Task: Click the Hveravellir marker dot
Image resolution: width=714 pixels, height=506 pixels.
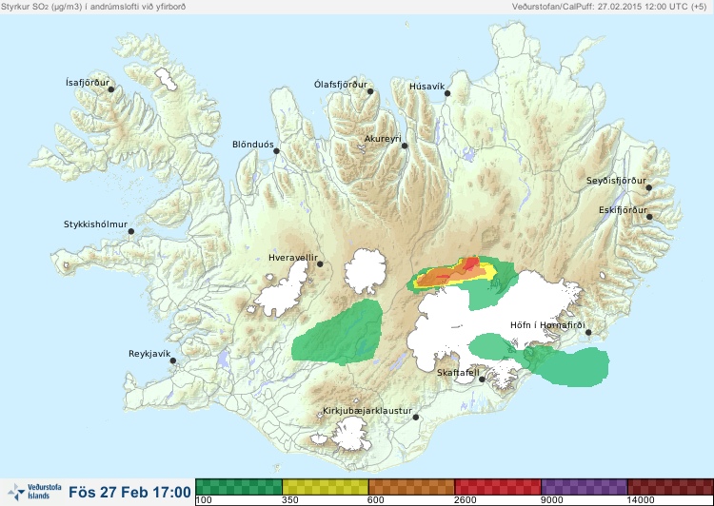Action: (320, 263)
